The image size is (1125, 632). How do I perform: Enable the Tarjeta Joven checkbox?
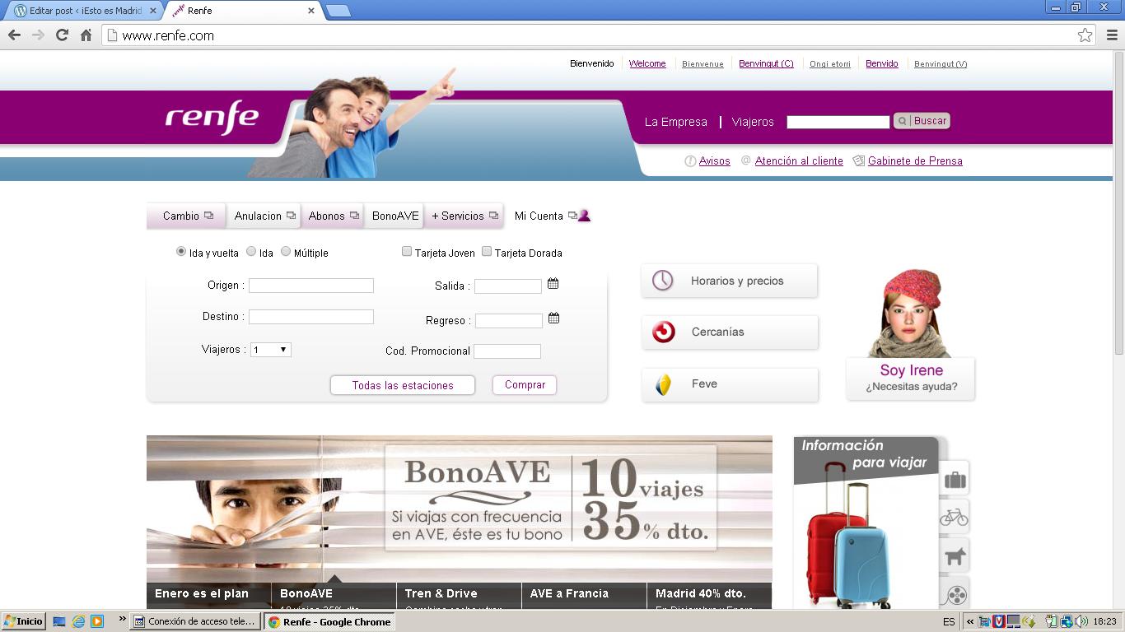(407, 252)
